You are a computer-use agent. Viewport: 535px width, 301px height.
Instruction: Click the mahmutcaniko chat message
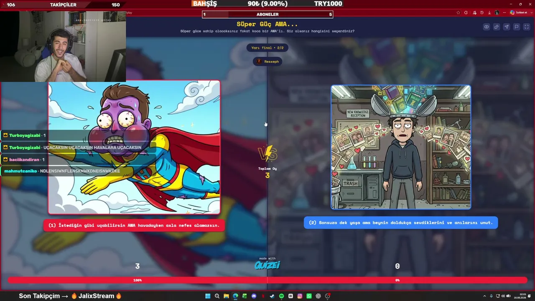(62, 171)
